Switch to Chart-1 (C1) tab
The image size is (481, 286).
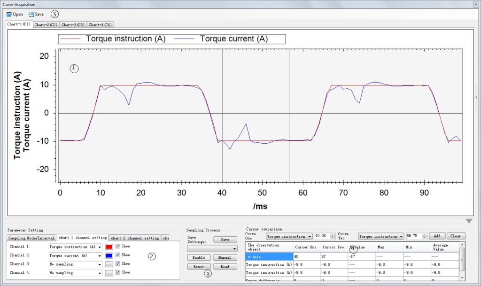(19, 24)
